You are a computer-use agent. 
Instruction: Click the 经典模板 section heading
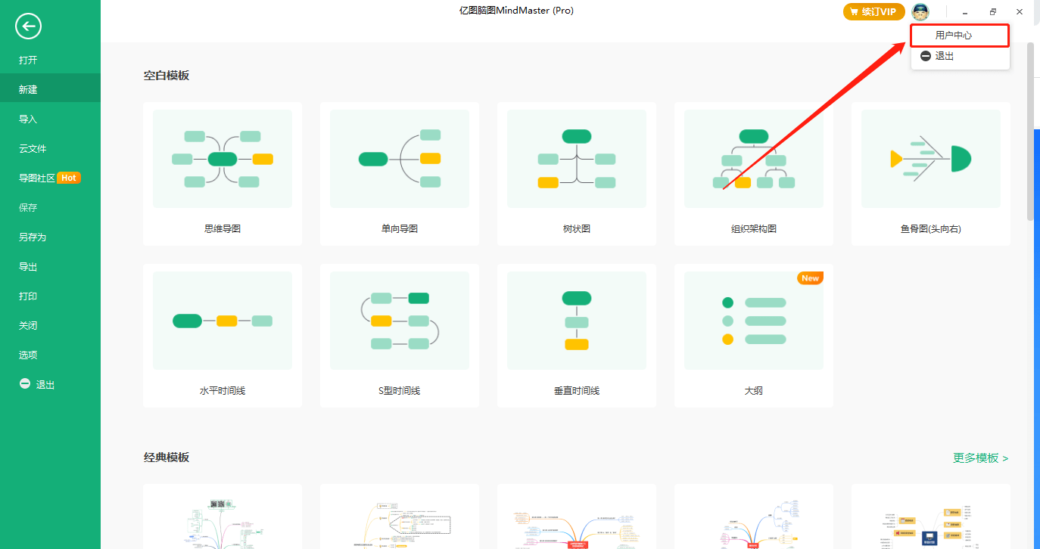(167, 457)
